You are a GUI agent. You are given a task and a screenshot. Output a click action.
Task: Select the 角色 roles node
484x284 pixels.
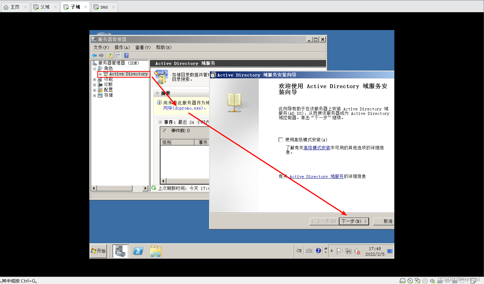[108, 68]
